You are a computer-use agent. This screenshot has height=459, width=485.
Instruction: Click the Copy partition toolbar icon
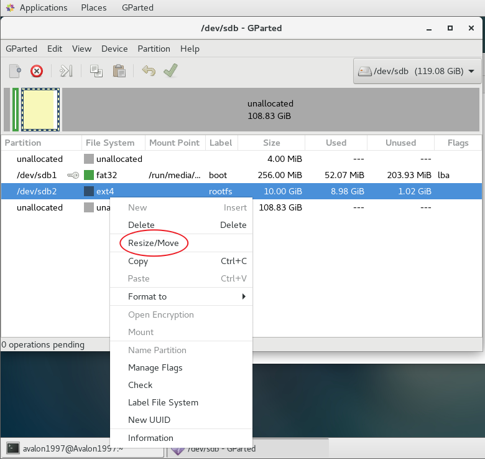(96, 71)
